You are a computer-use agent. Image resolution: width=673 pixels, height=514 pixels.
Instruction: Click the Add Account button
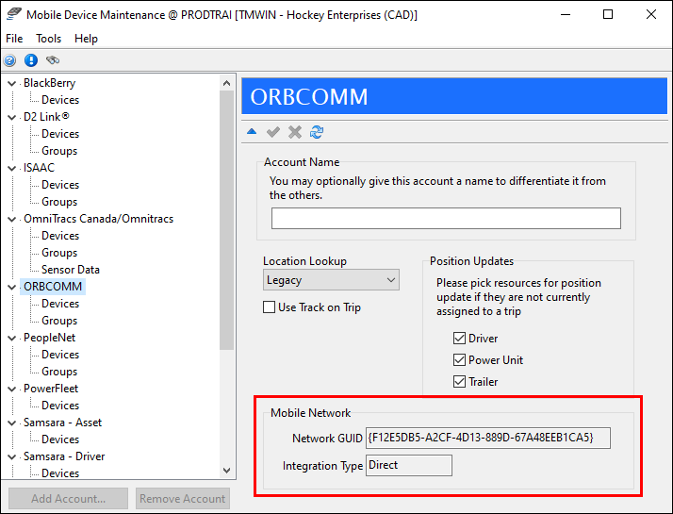[68, 499]
